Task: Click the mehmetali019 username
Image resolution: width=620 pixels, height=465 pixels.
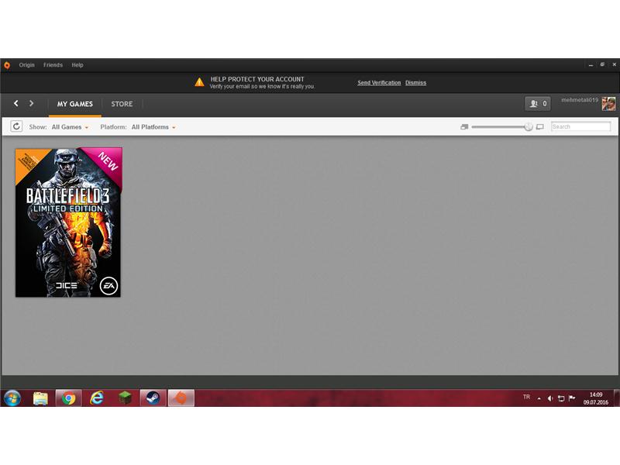Action: (x=579, y=100)
